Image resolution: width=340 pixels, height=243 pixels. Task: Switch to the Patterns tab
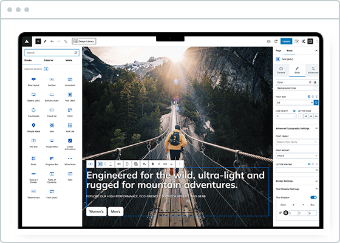[49, 60]
